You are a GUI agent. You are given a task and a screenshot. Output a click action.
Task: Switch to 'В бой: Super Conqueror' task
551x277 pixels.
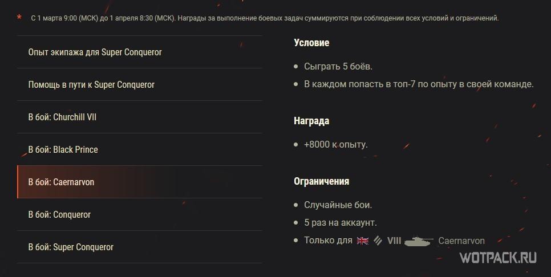[x=71, y=247]
